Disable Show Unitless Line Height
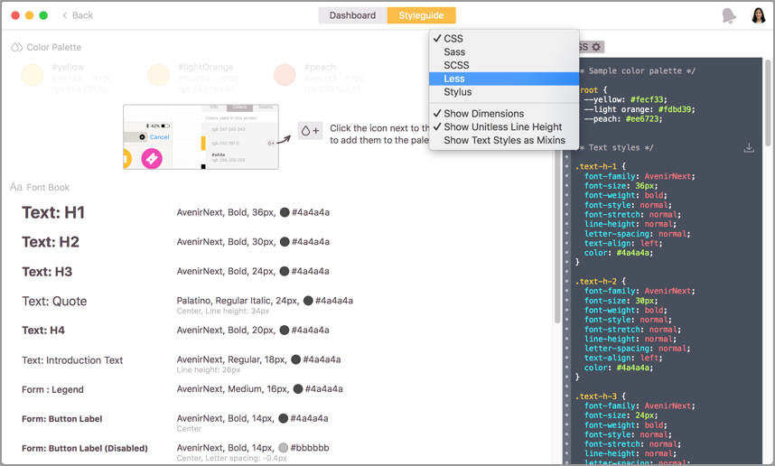The image size is (775, 466). (502, 127)
